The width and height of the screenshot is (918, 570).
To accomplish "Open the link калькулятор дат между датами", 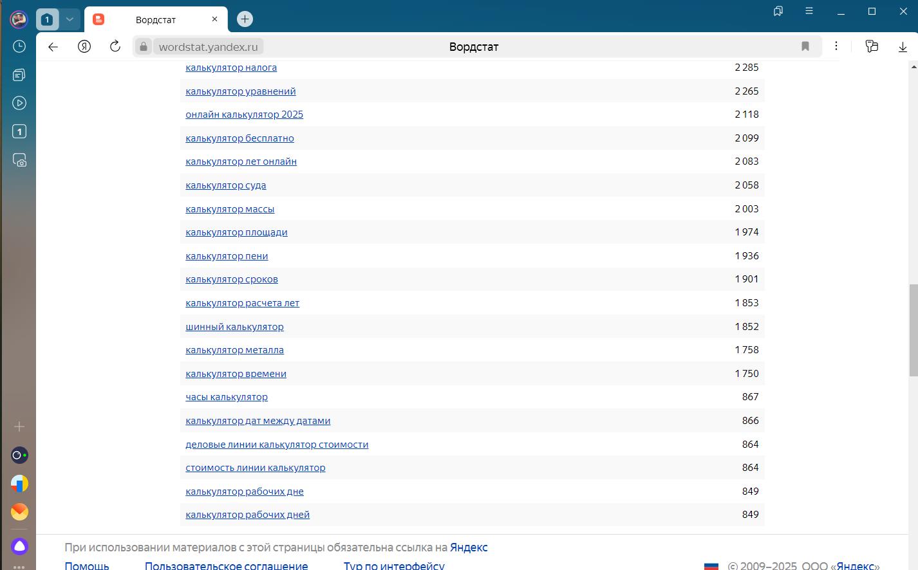I will (258, 421).
